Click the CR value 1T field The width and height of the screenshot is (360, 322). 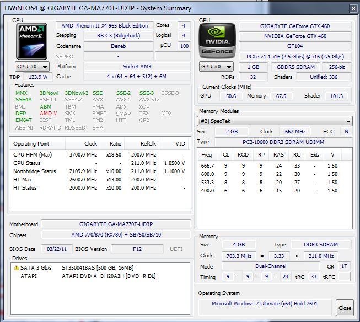tap(344, 266)
